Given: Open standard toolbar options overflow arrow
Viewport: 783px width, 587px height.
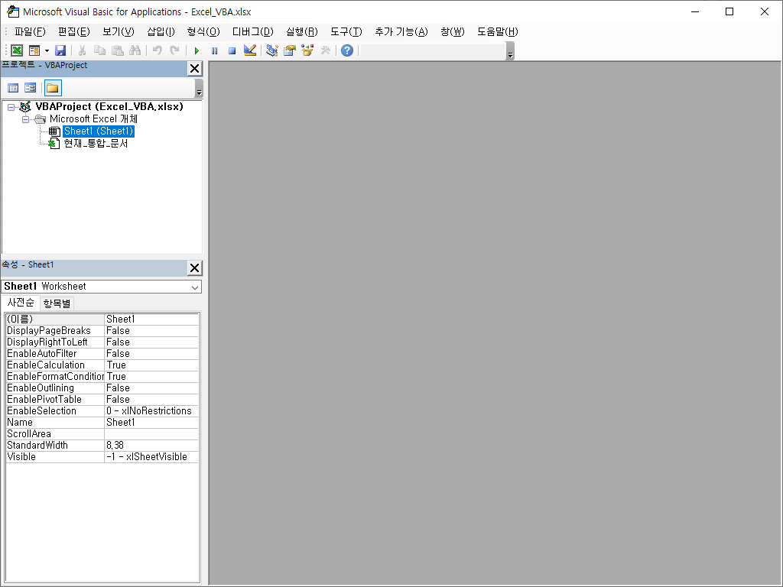Looking at the screenshot, I should pos(510,51).
